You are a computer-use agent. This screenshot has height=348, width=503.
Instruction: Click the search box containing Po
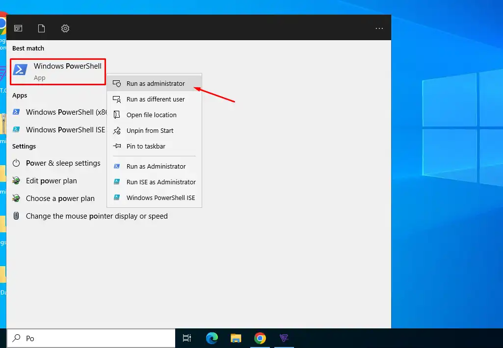pyautogui.click(x=91, y=338)
